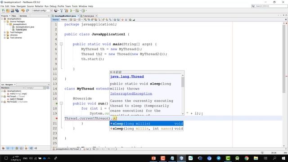
Task: Select run() Thread member in Navigator
Action: pos(16,99)
